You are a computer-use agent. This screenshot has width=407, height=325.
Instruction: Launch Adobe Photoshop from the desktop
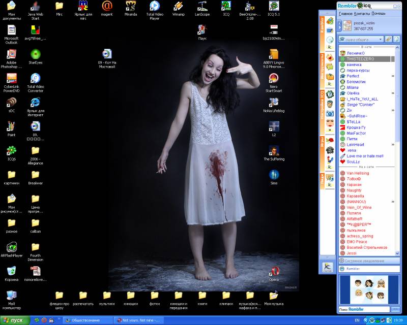point(11,54)
